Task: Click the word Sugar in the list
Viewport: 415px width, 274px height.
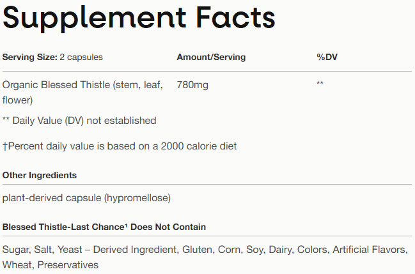Action: point(15,250)
